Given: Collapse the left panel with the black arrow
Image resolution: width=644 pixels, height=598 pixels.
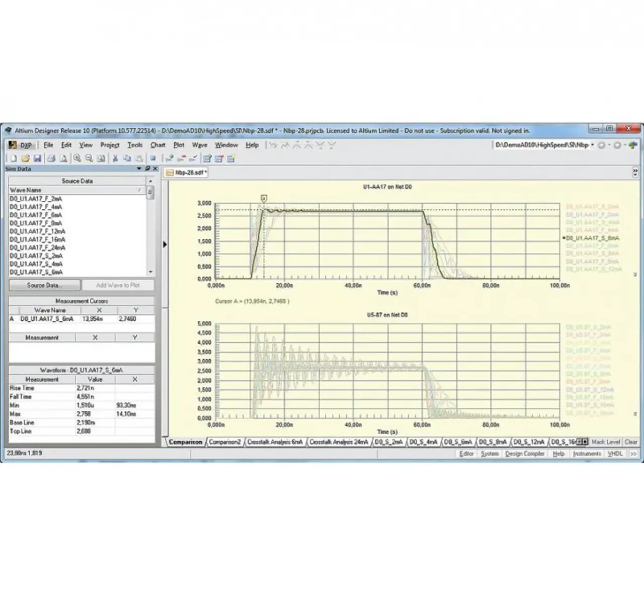Looking at the screenshot, I should 165,244.
